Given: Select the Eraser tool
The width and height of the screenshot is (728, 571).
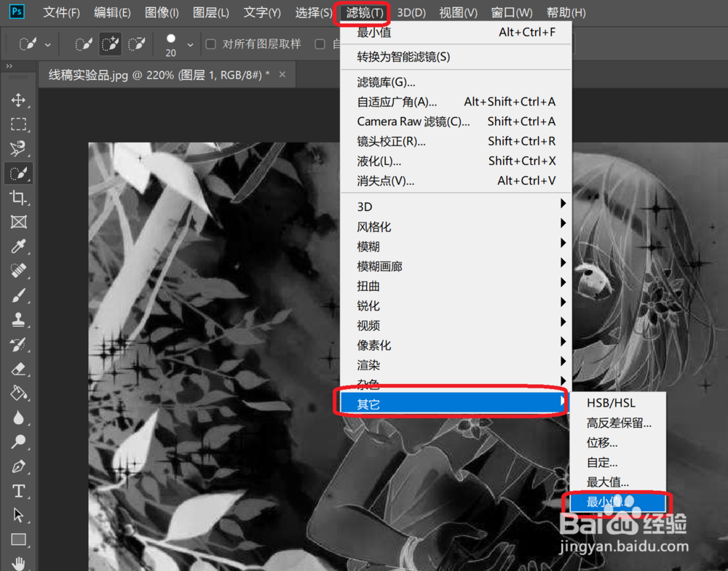Looking at the screenshot, I should click(19, 369).
